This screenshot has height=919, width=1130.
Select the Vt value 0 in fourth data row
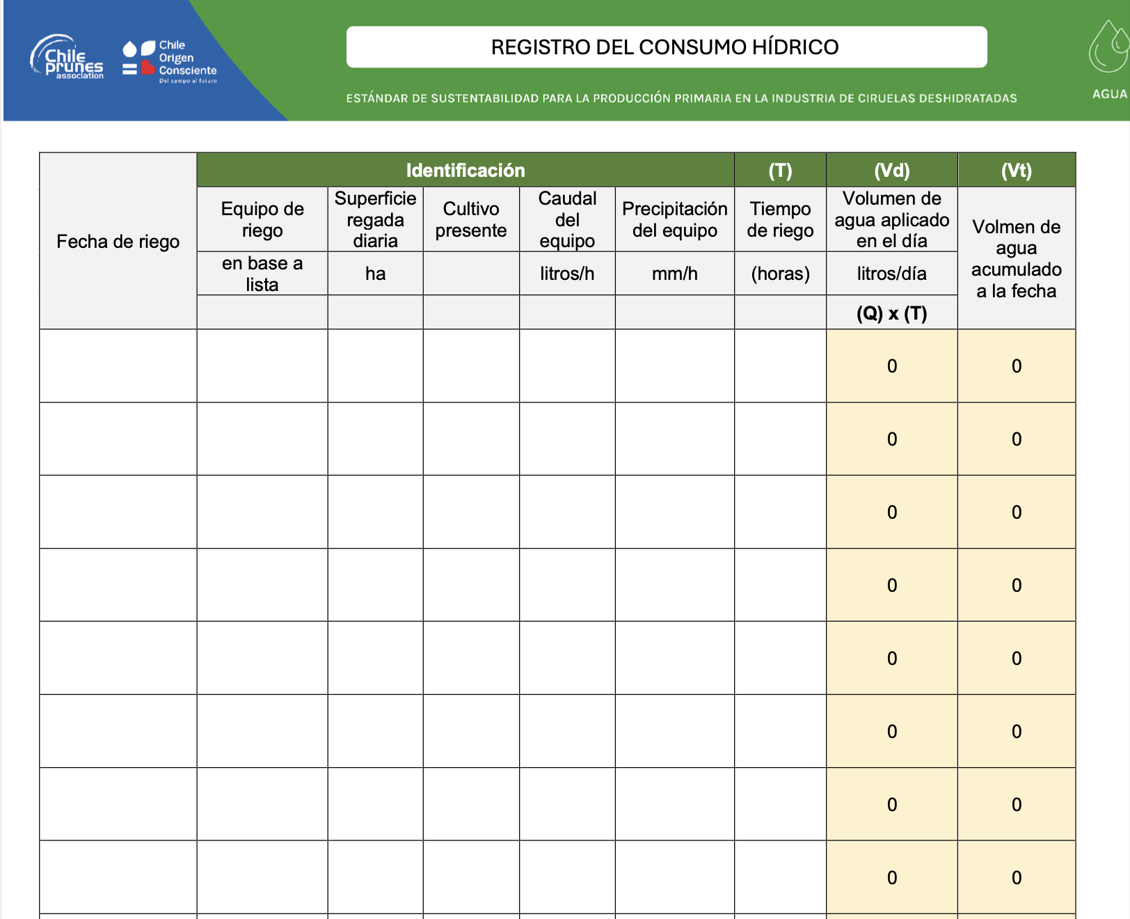[x=1017, y=585]
